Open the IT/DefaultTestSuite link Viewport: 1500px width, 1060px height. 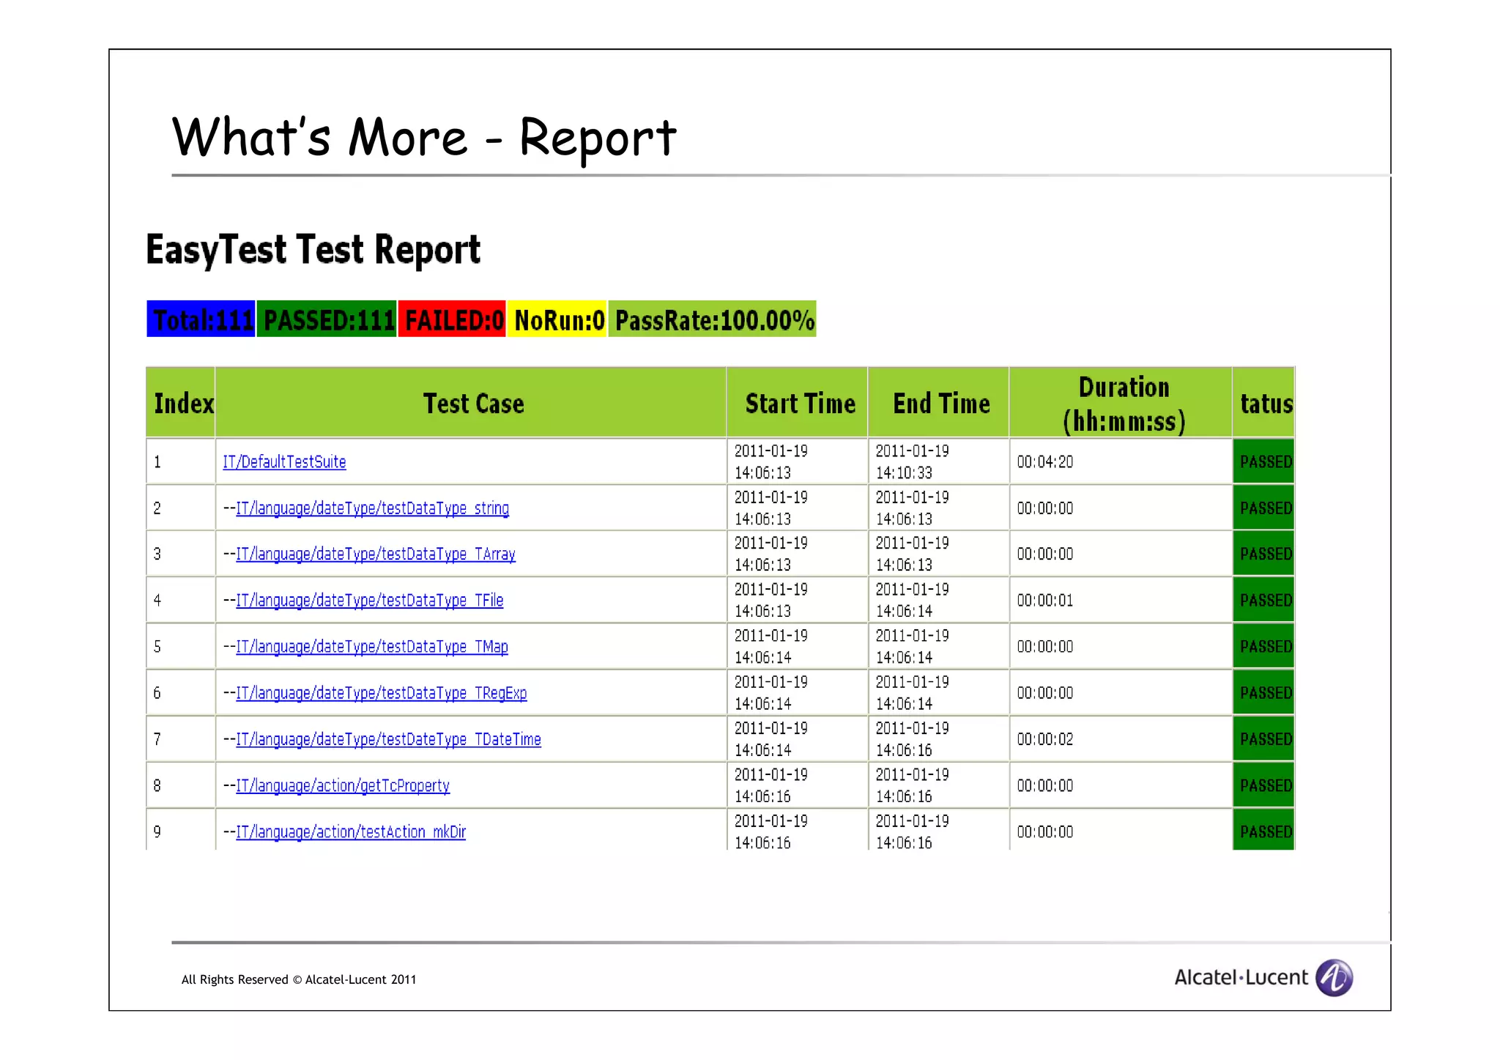point(284,462)
